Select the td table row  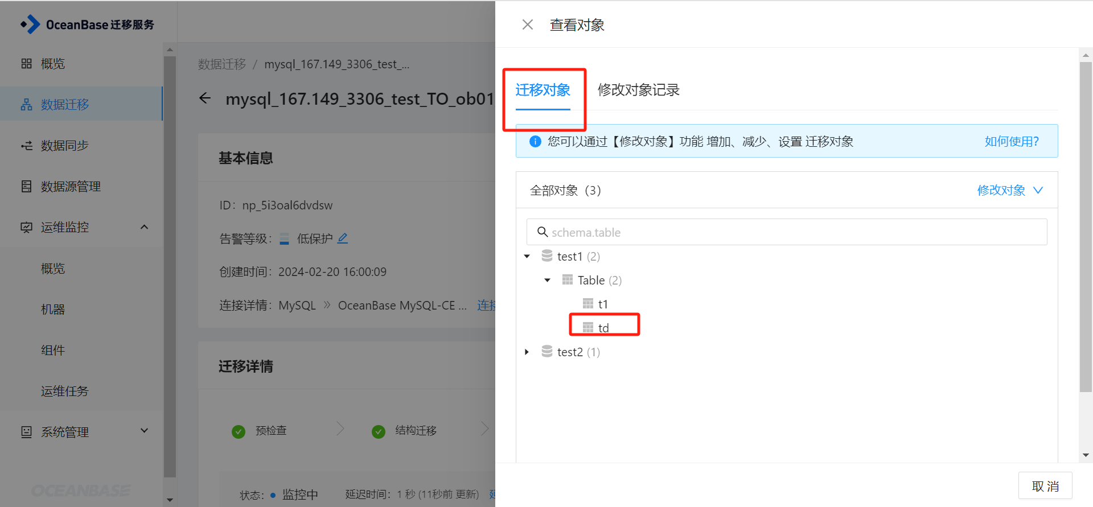[x=596, y=328]
